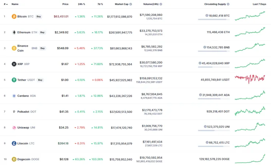Sort table by 7d % column header
Viewport: 271px width, 165px height.
(100, 4)
